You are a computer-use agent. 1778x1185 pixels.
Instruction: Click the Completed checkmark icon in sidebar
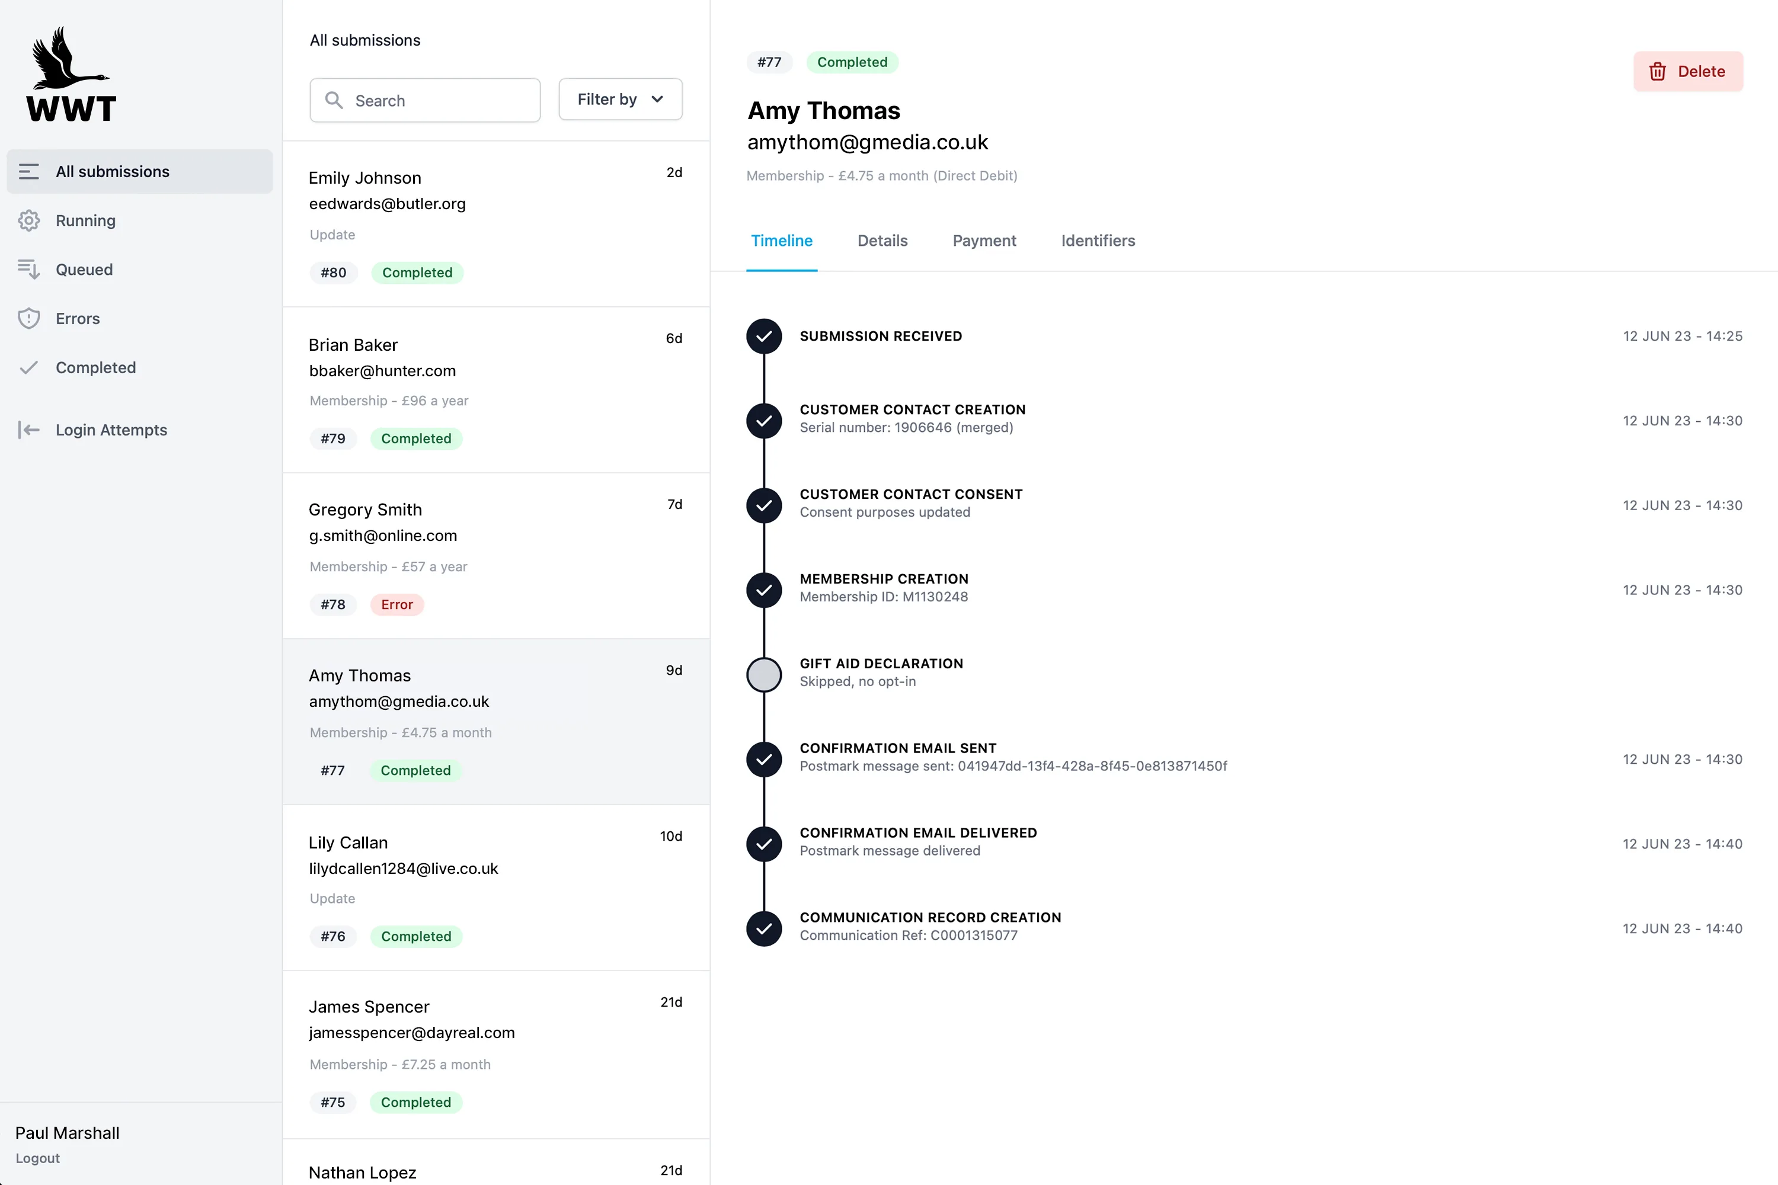(28, 368)
